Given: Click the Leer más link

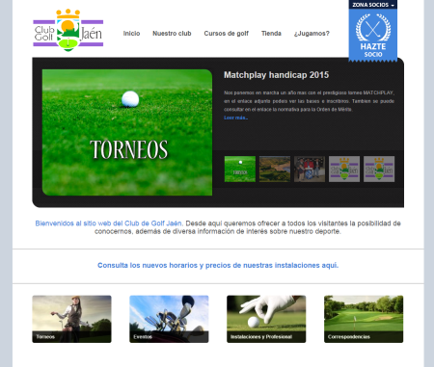Looking at the screenshot, I should click(x=235, y=118).
